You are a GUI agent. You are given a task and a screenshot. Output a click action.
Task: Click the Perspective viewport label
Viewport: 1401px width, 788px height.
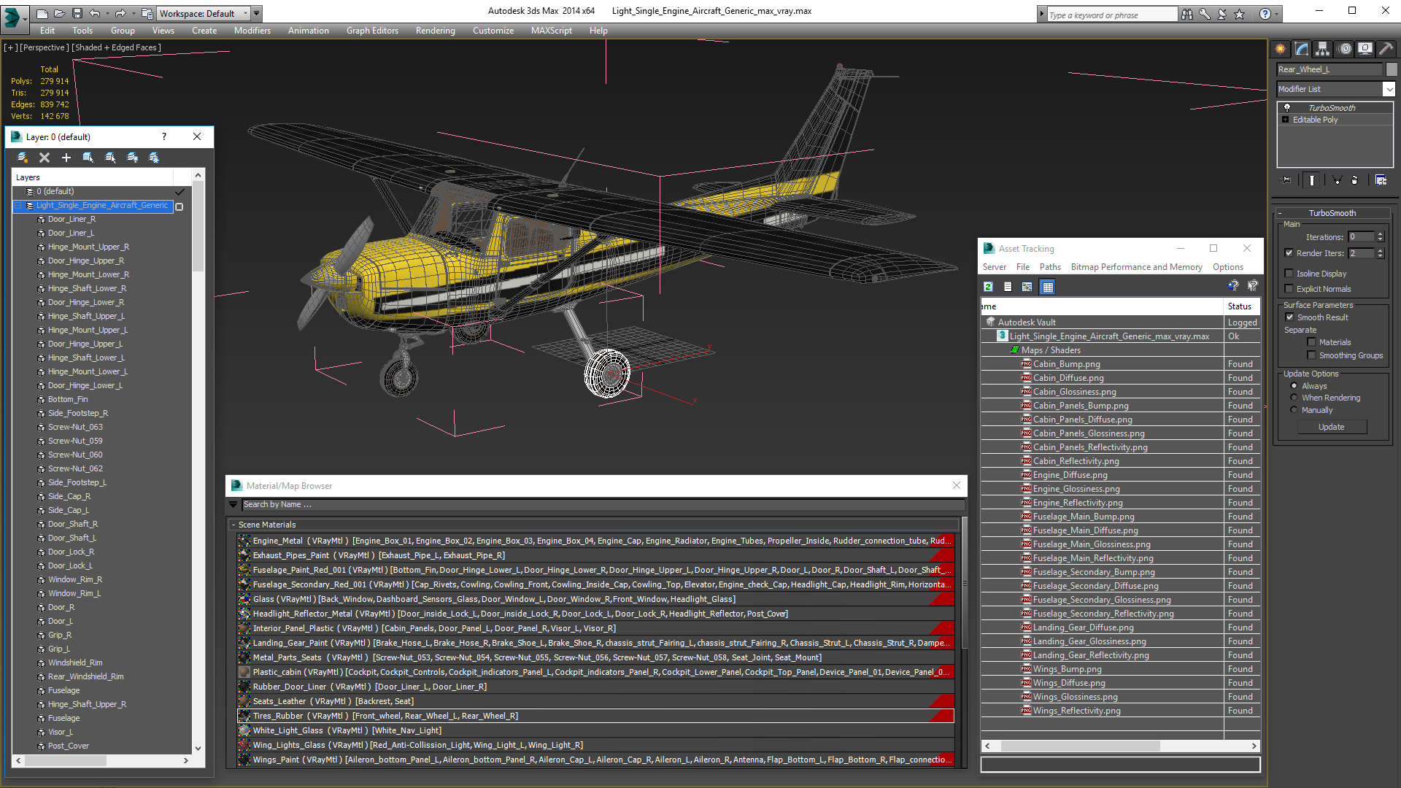(x=45, y=47)
